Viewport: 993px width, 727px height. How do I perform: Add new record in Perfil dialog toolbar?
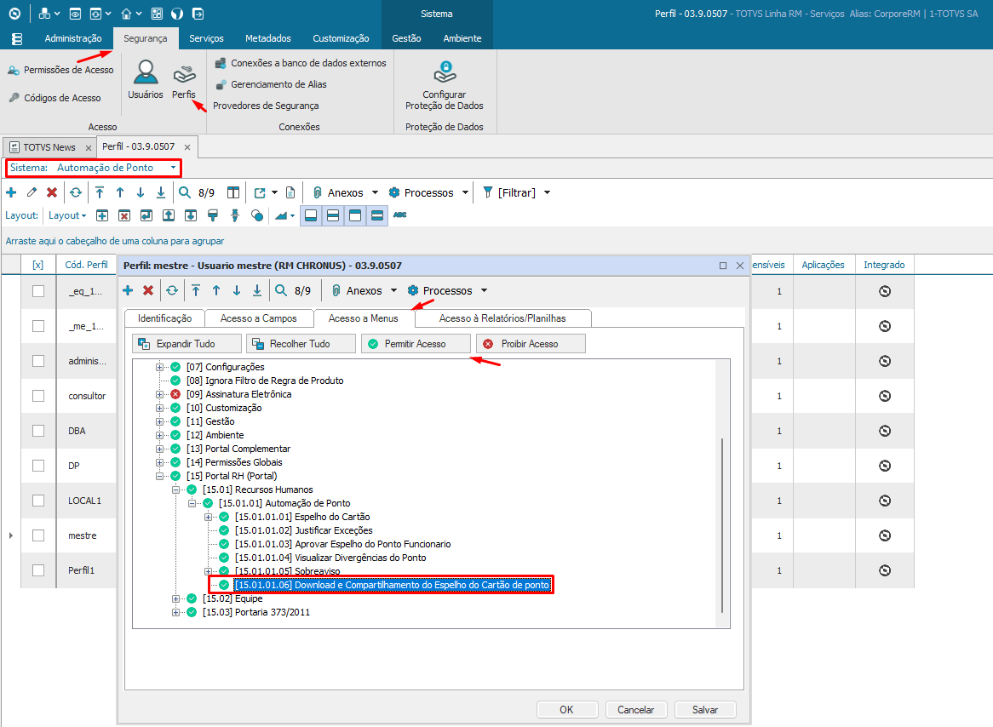[128, 290]
